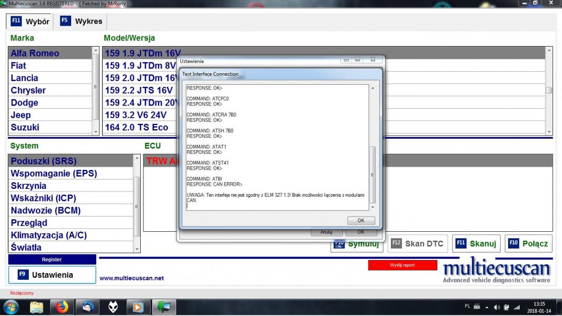Select Alfa Romeo in Marka list
The image size is (562, 316).
click(50, 53)
